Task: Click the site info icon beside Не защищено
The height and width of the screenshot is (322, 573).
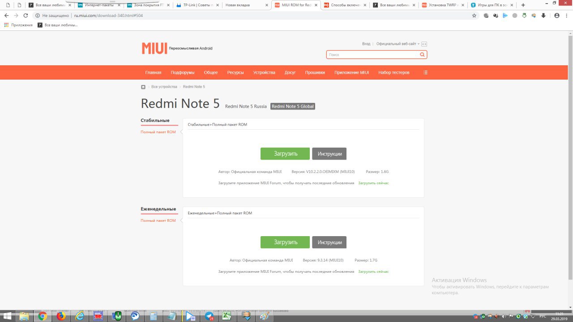Action: 38,15
